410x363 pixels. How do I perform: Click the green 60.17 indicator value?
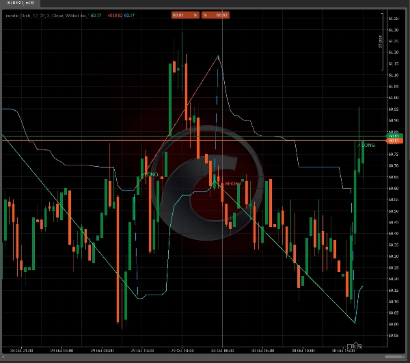96,16
